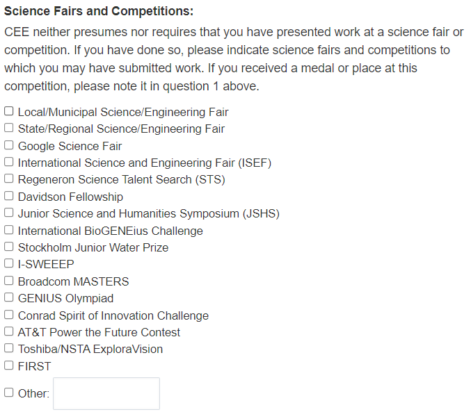The image size is (471, 419).
Task: Check the Stockholm Junior Water Prize box
Action: coord(9,247)
